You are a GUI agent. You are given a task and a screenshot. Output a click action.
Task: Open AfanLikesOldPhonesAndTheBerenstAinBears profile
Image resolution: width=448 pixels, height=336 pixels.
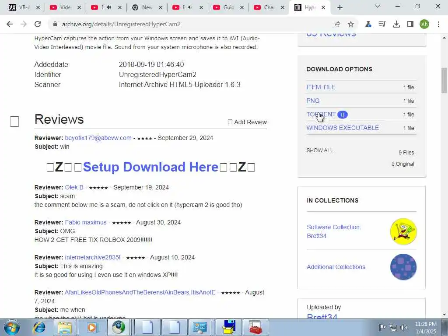point(140,292)
